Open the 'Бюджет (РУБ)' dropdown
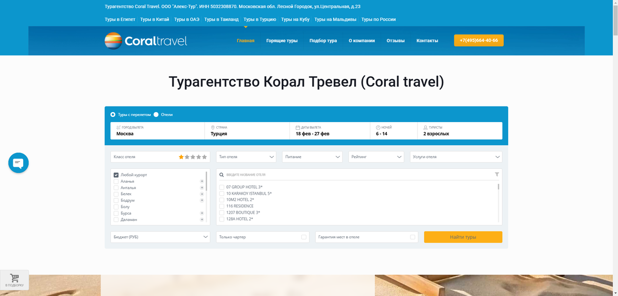The width and height of the screenshot is (618, 296). click(x=160, y=237)
